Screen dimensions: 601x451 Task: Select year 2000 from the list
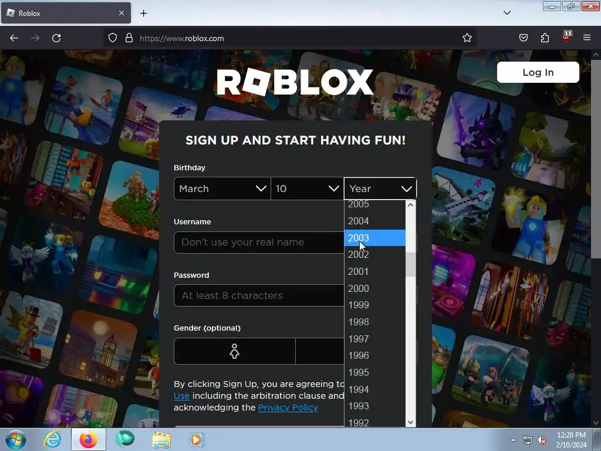point(375,288)
